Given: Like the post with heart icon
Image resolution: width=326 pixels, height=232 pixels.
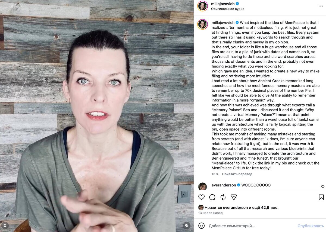Looking at the screenshot, I should pyautogui.click(x=202, y=197).
